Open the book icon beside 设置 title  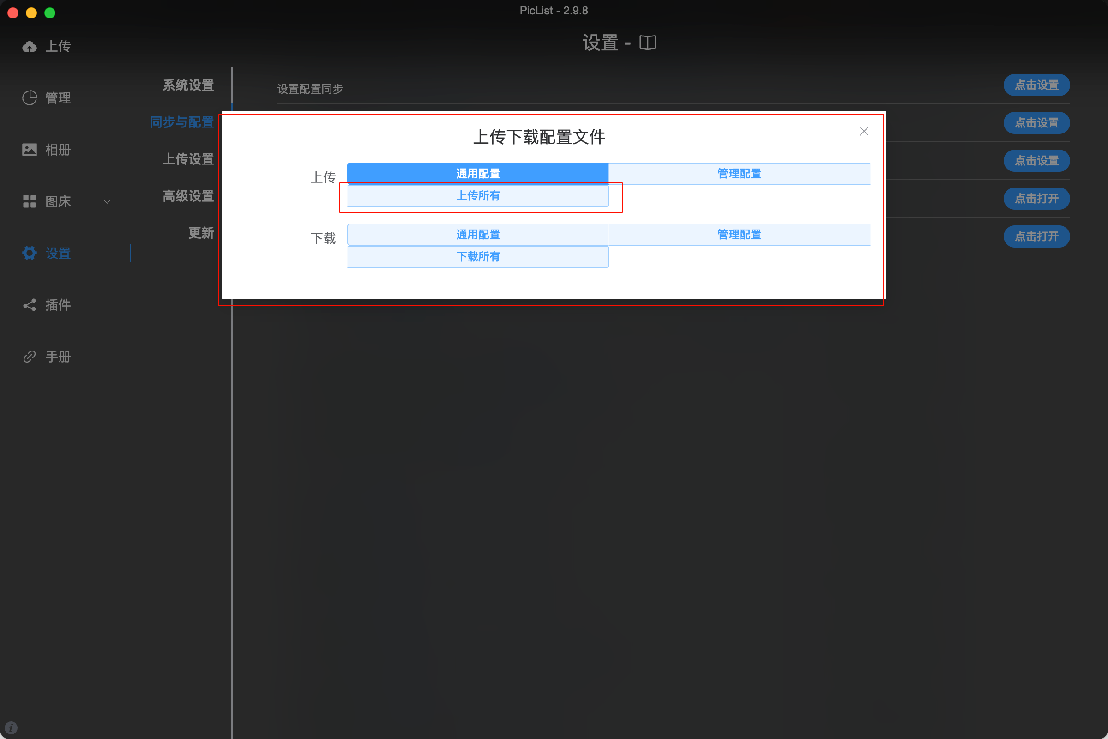[x=647, y=43]
